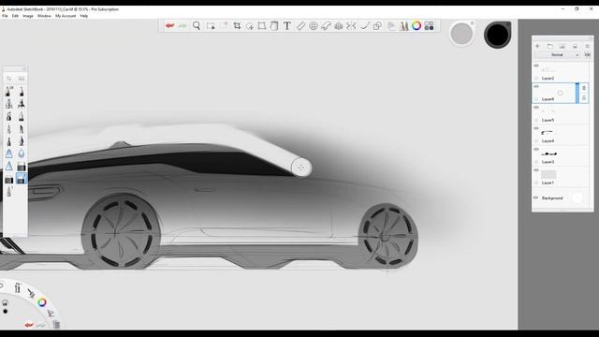Toggle the lock checkbox on Layer1

click(x=536, y=183)
